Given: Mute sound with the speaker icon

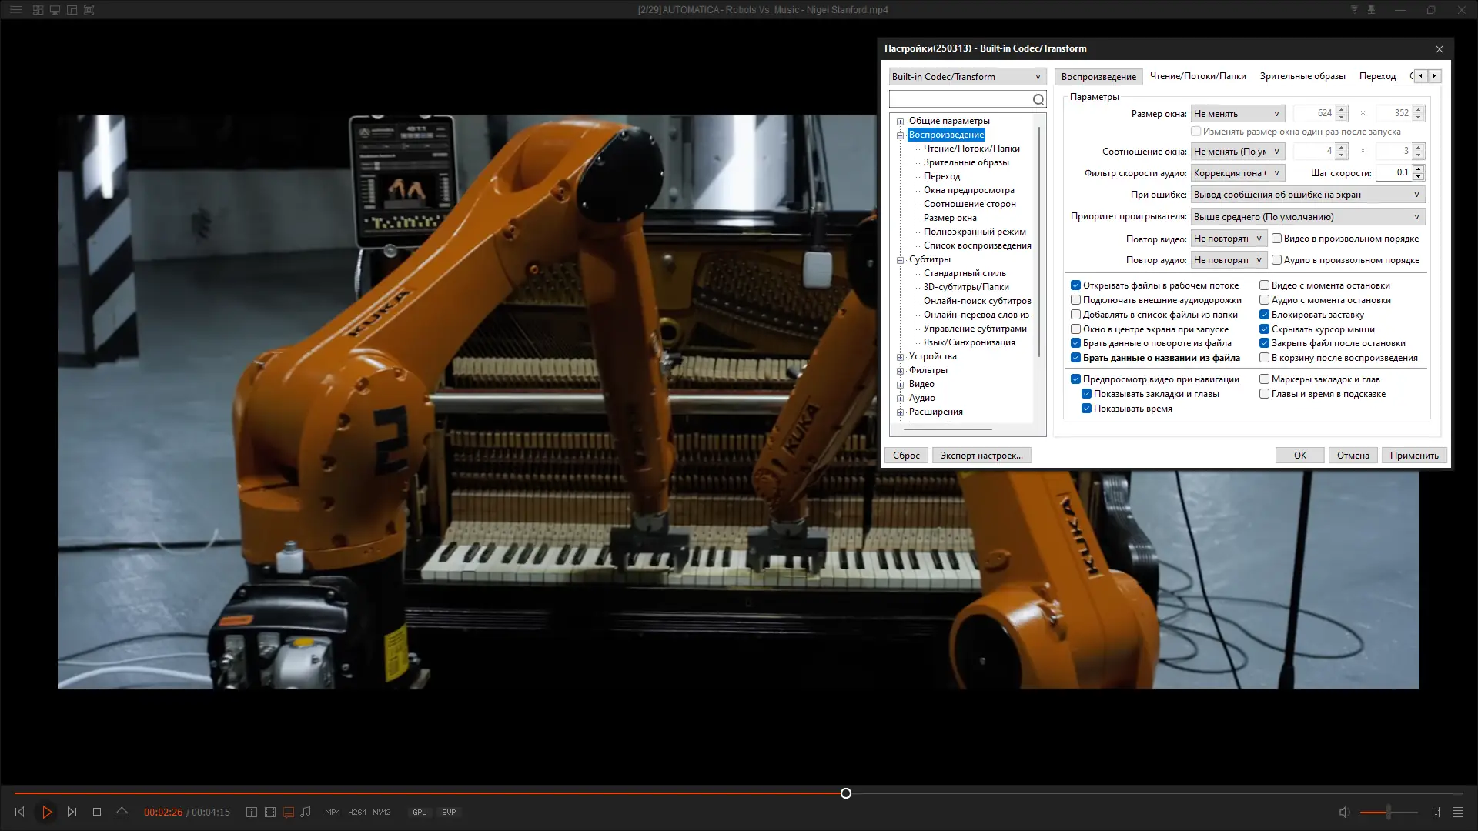Looking at the screenshot, I should [x=1344, y=812].
